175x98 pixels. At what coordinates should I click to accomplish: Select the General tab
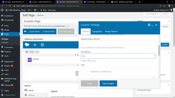point(86,32)
